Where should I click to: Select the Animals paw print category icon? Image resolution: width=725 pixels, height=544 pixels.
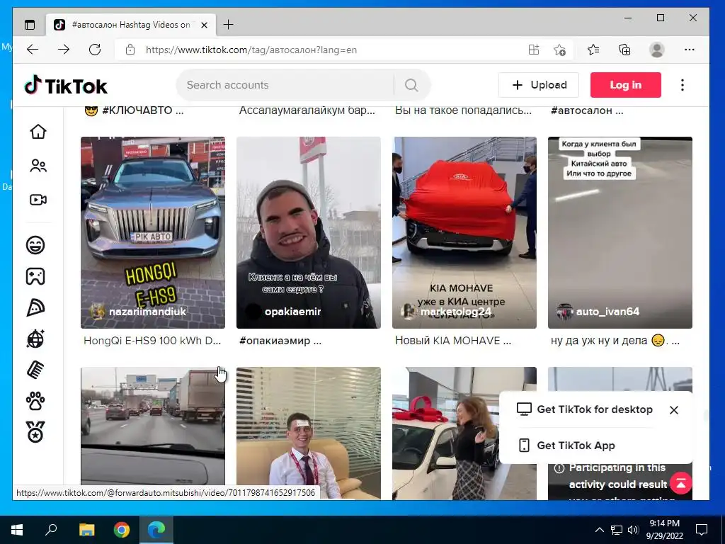coord(35,401)
